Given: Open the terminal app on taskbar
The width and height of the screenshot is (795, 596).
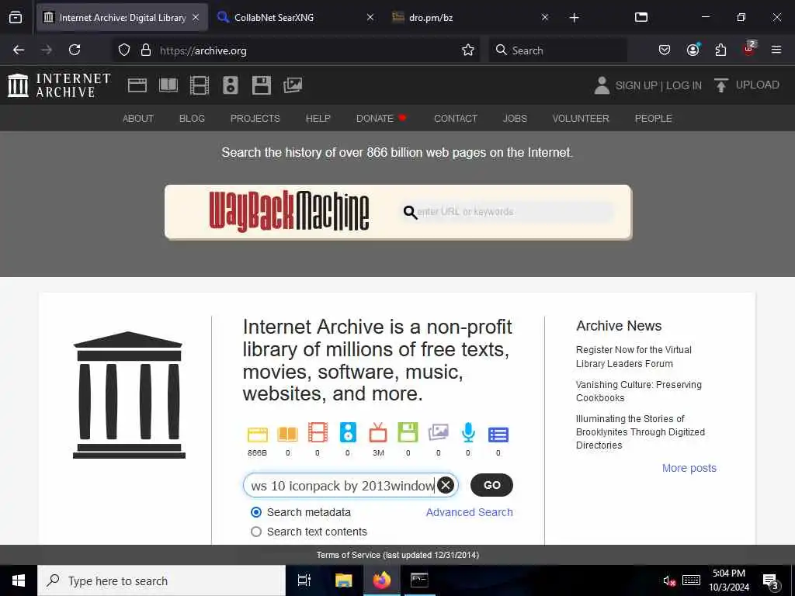Looking at the screenshot, I should pos(419,580).
